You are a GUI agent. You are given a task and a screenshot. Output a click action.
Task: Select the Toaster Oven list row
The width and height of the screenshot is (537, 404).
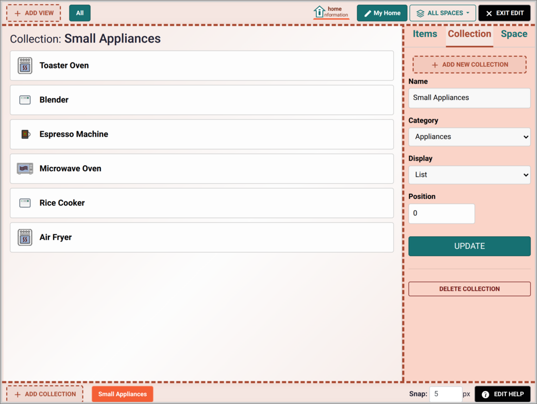[202, 65]
